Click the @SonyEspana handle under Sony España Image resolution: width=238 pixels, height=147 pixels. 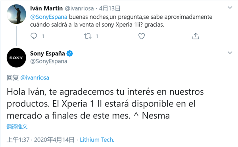pyautogui.click(x=48, y=61)
